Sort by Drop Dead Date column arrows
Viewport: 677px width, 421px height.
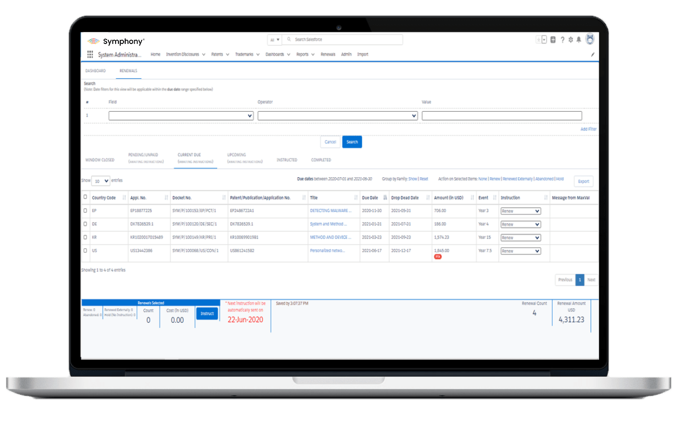click(427, 198)
